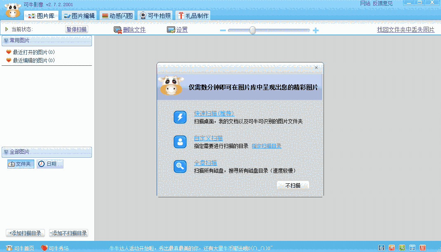The height and width of the screenshot is (252, 441).
Task: Click the 星 icon in the status bar
Action: [423, 247]
